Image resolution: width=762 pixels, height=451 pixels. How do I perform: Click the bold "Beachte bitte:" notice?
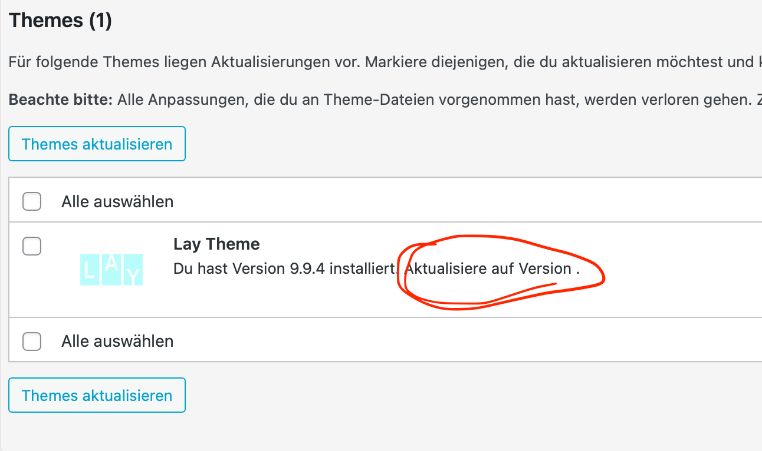pos(60,100)
